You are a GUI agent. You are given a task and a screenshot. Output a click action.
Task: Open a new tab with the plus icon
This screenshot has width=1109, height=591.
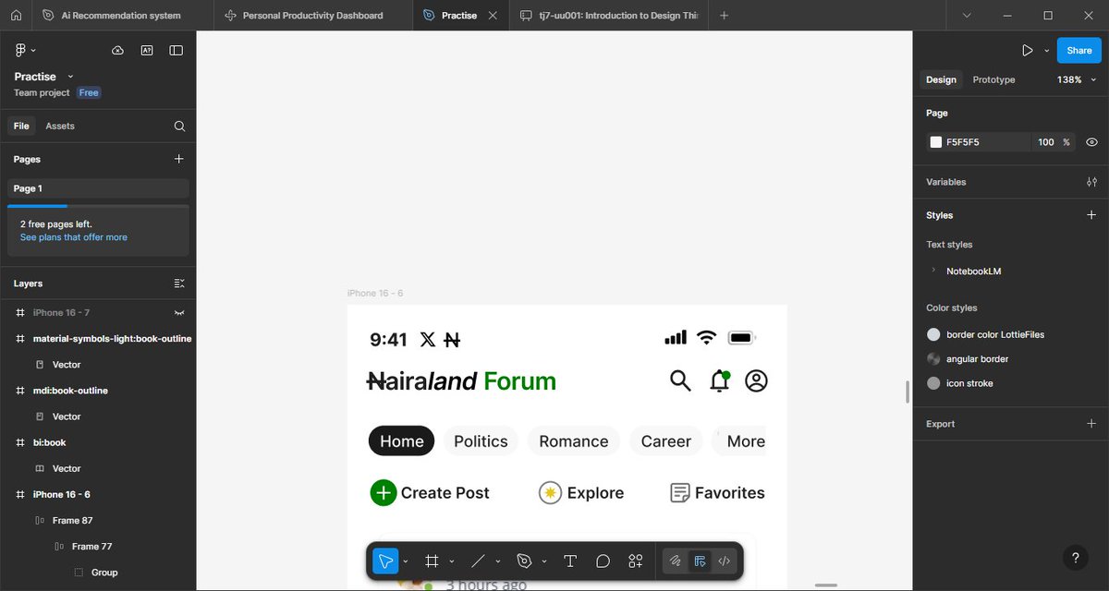(724, 16)
